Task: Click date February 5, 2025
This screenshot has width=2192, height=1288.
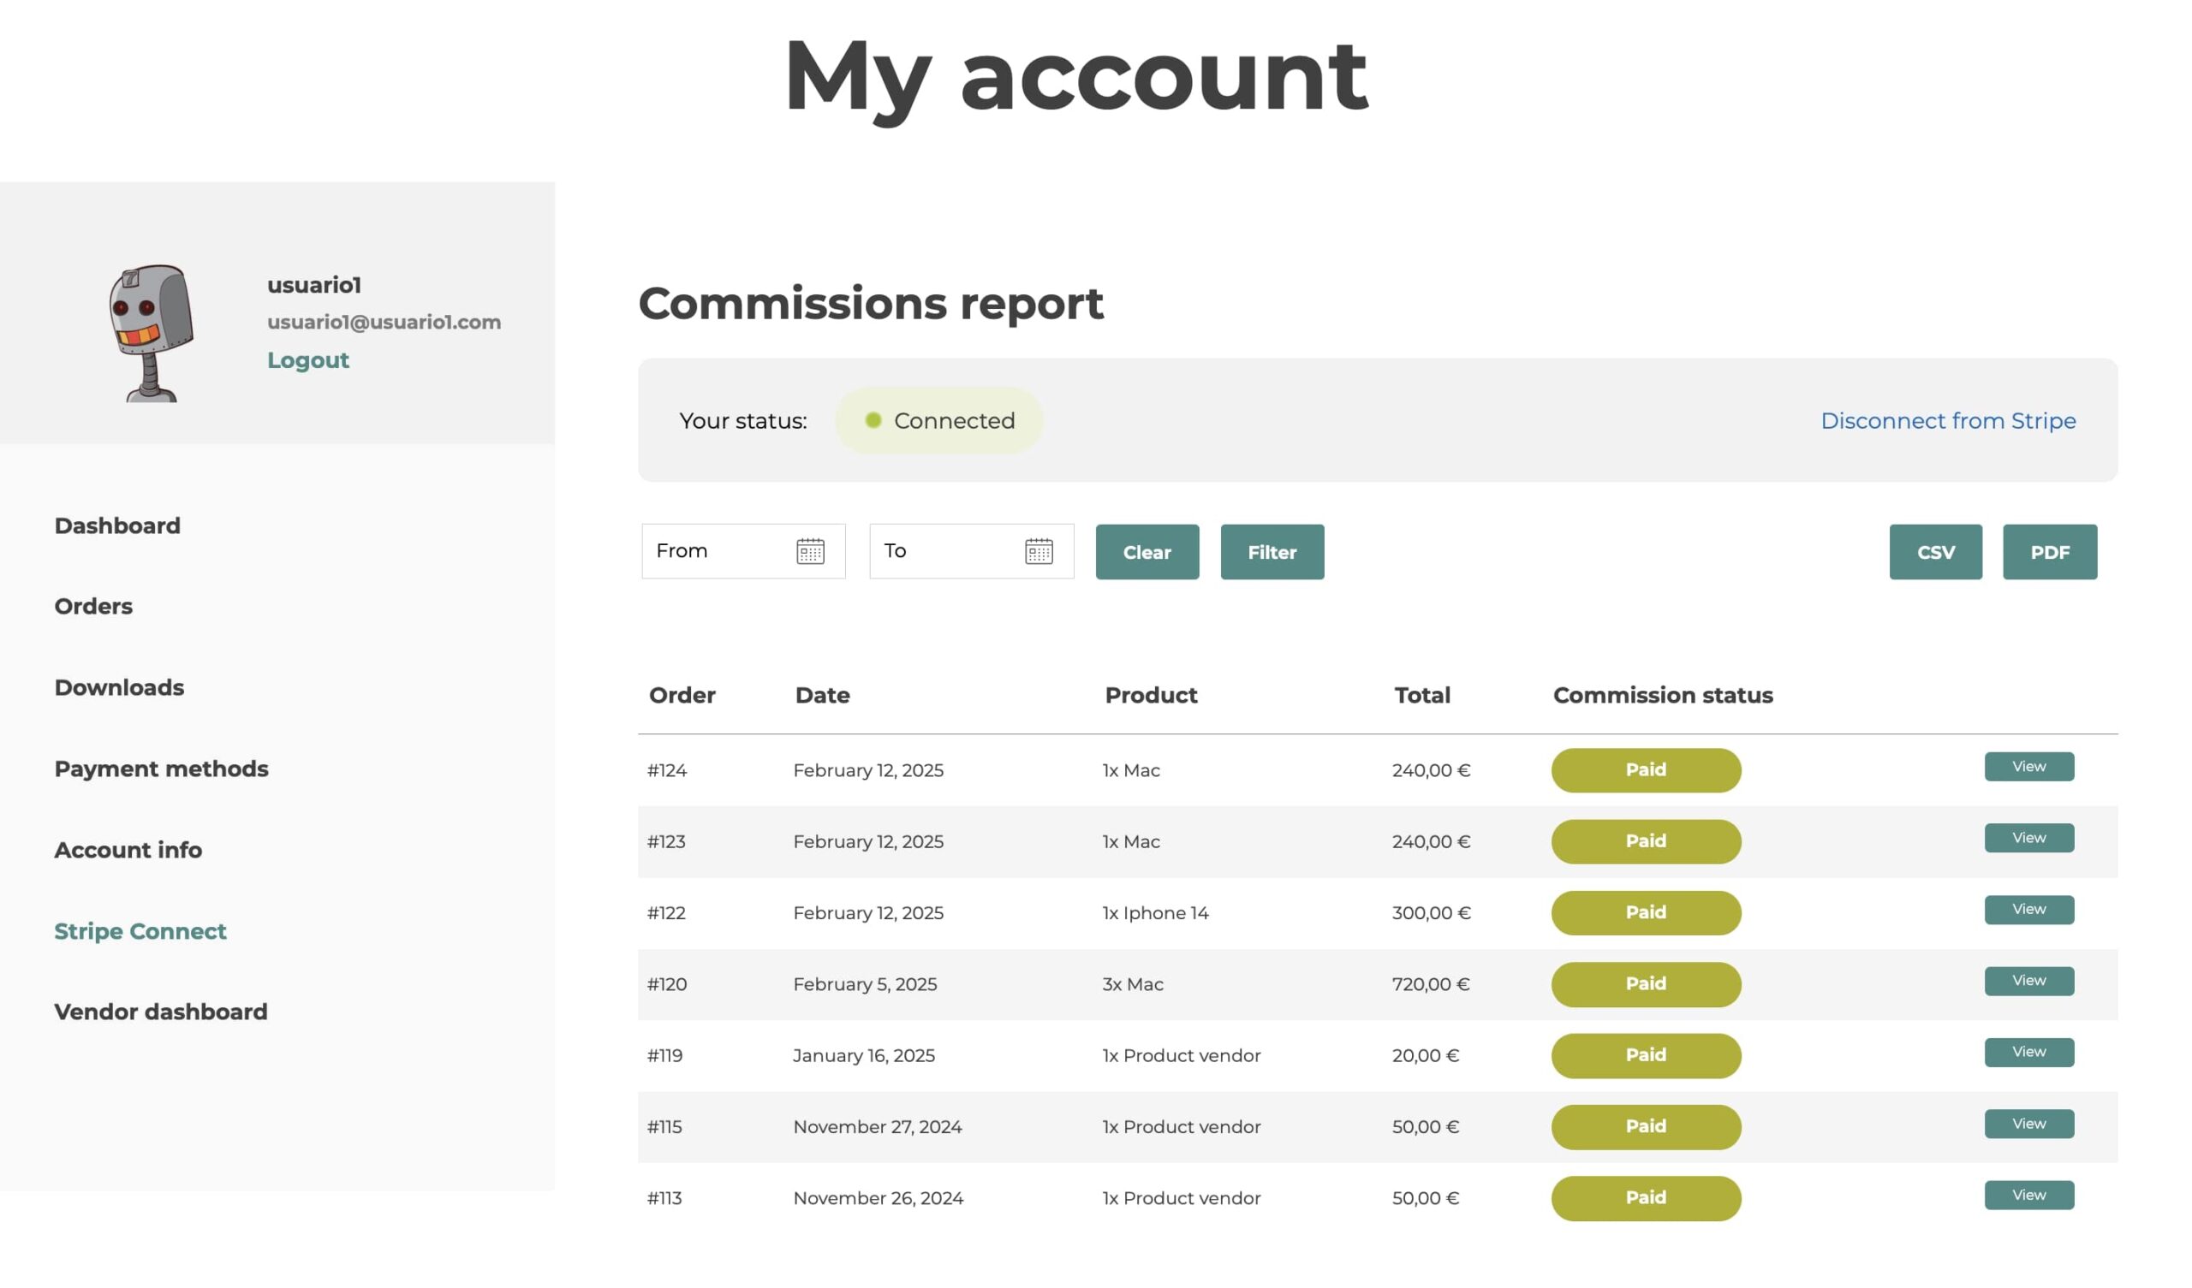Action: pyautogui.click(x=866, y=984)
